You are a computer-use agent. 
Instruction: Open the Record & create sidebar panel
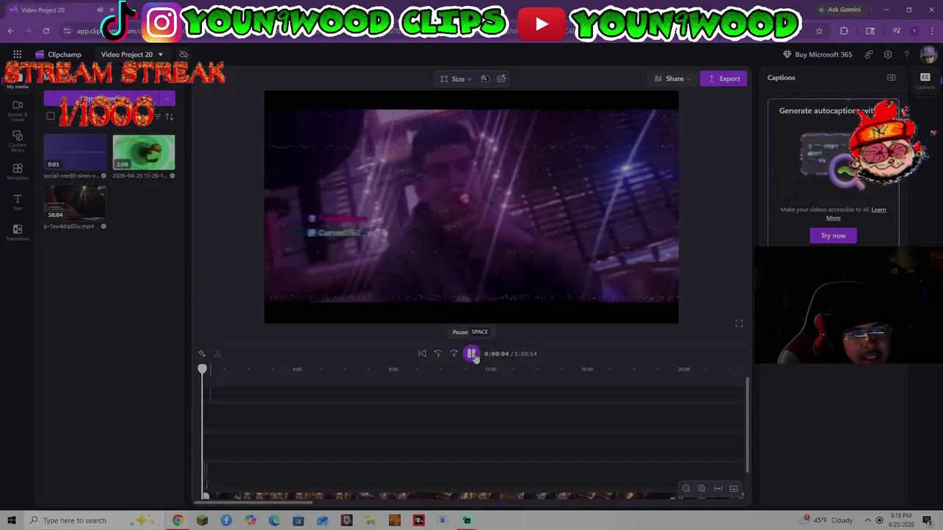(18, 110)
